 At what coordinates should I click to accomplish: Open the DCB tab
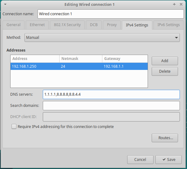tap(94, 25)
